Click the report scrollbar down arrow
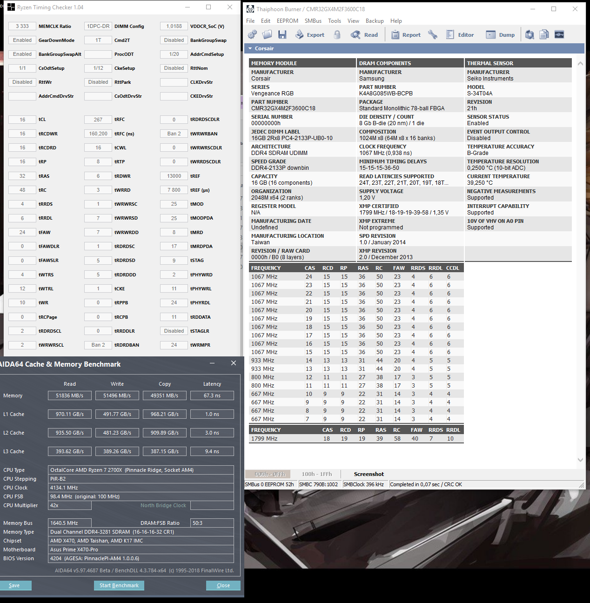 point(580,460)
